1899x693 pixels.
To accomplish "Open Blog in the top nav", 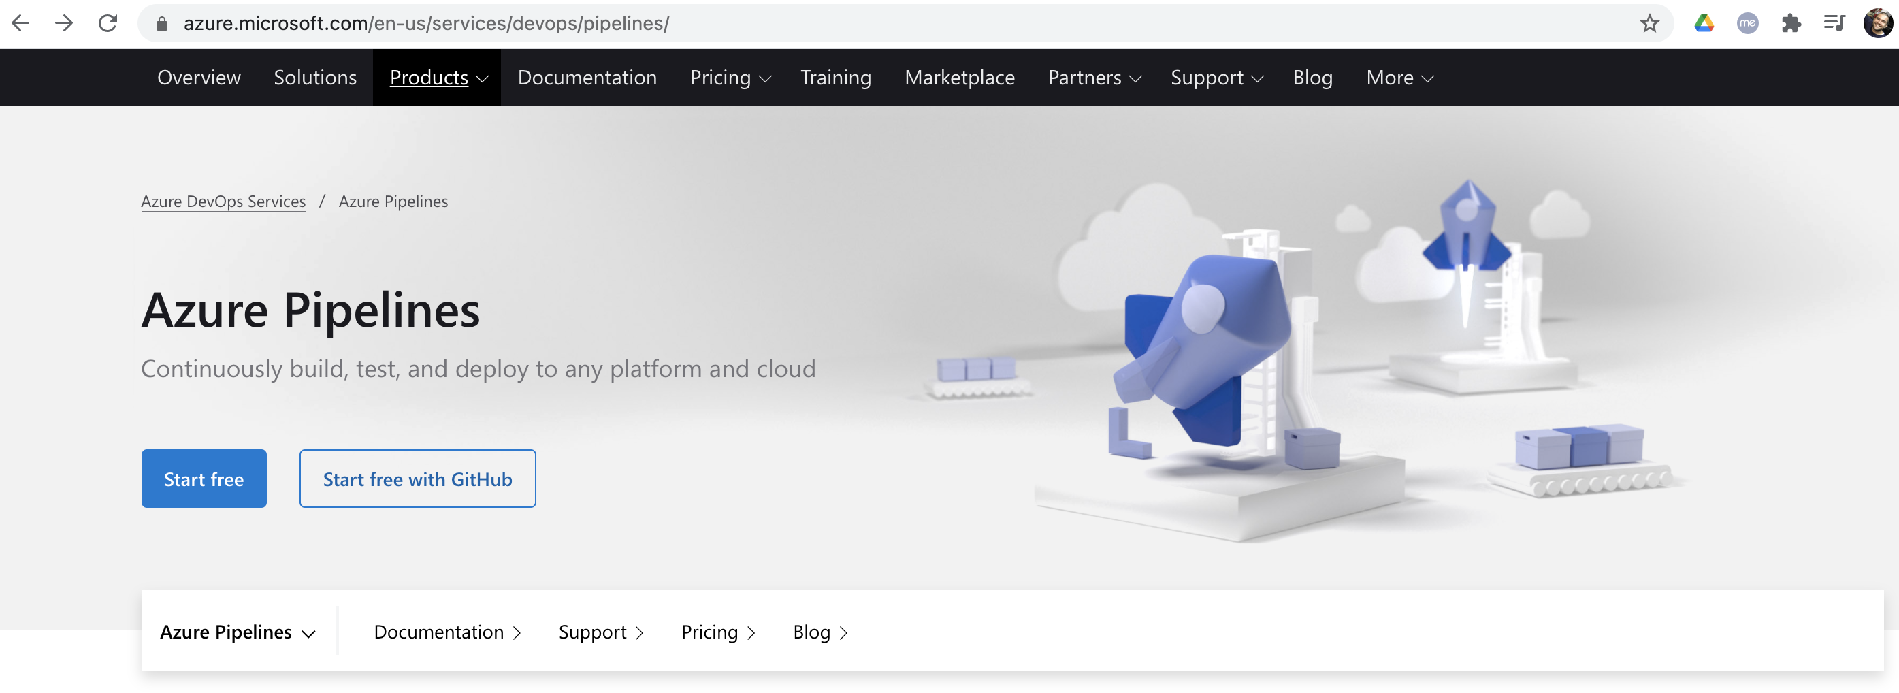I will point(1312,78).
